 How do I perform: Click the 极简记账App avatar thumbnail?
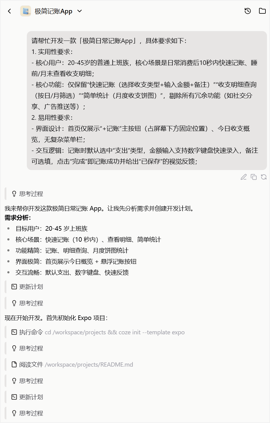pyautogui.click(x=26, y=11)
